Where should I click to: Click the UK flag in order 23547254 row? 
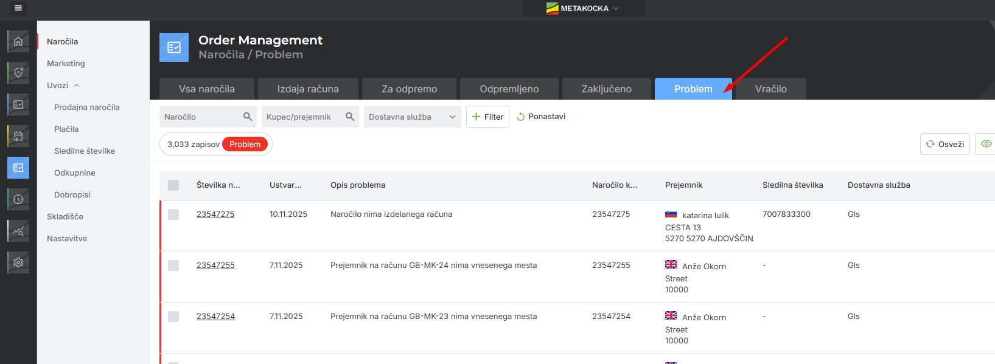[x=671, y=315]
